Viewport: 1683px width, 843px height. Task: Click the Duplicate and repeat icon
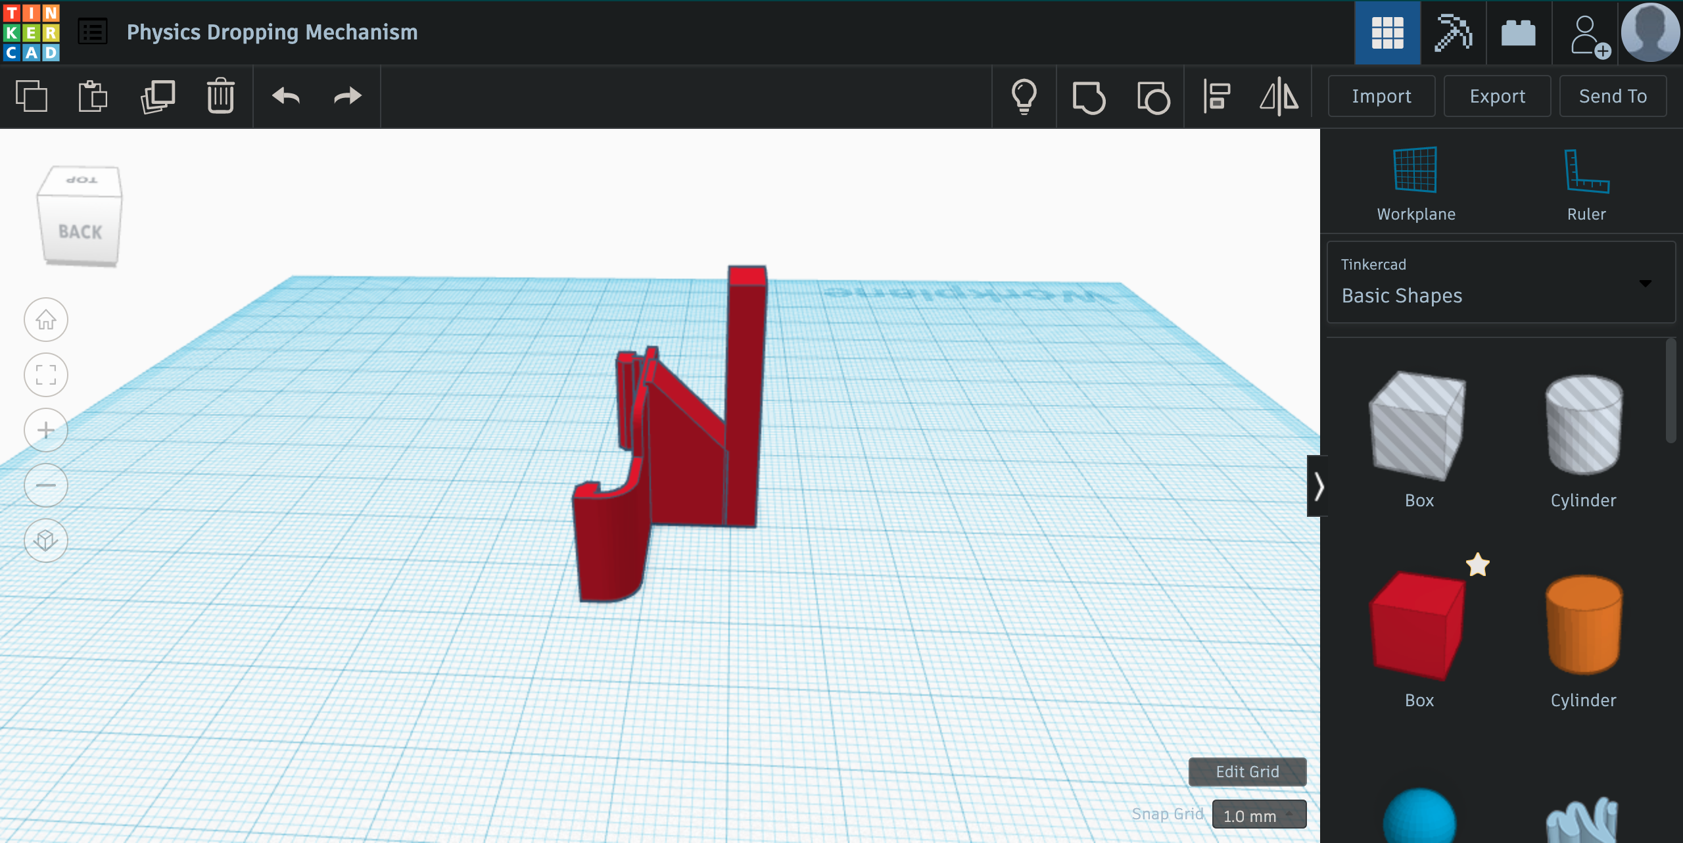(x=158, y=97)
